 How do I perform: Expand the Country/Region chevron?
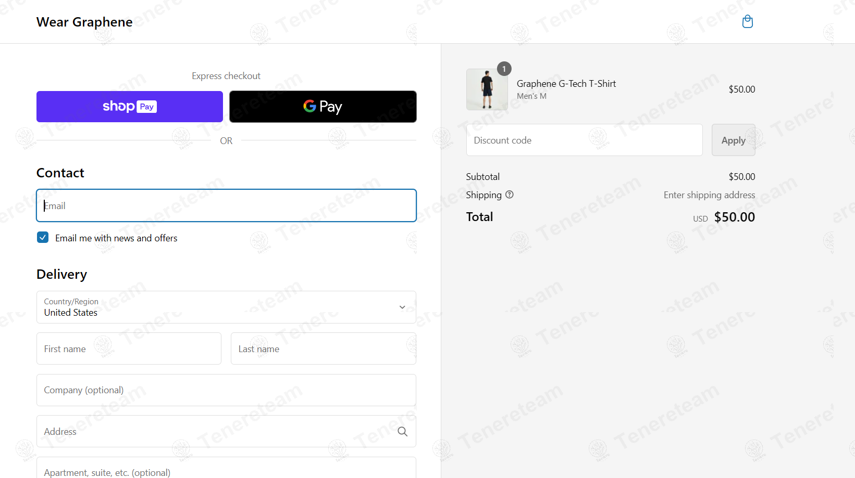pyautogui.click(x=402, y=307)
